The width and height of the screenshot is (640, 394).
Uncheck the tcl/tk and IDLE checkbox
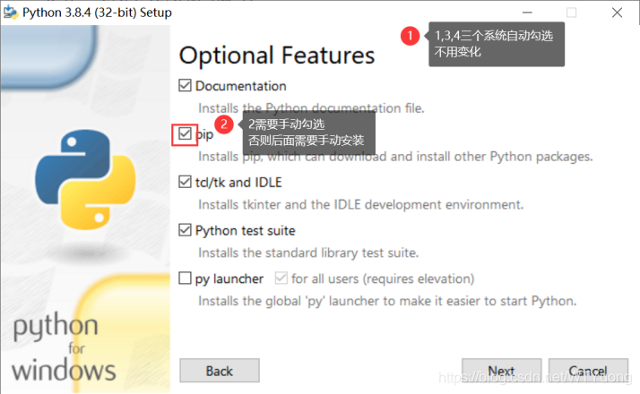(185, 182)
